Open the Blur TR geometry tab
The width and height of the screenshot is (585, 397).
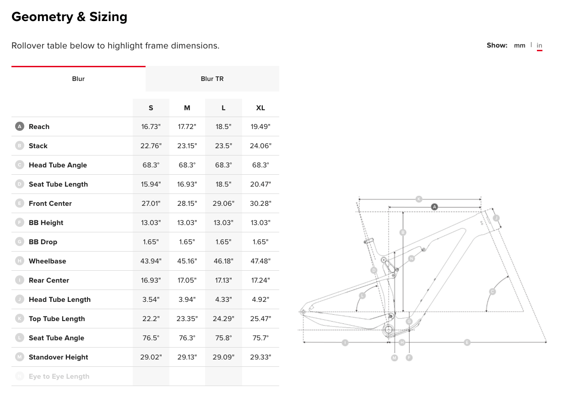click(212, 79)
